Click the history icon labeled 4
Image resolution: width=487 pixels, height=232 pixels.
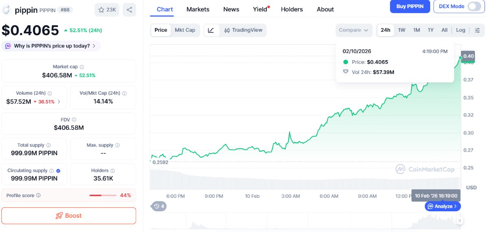pos(159,206)
